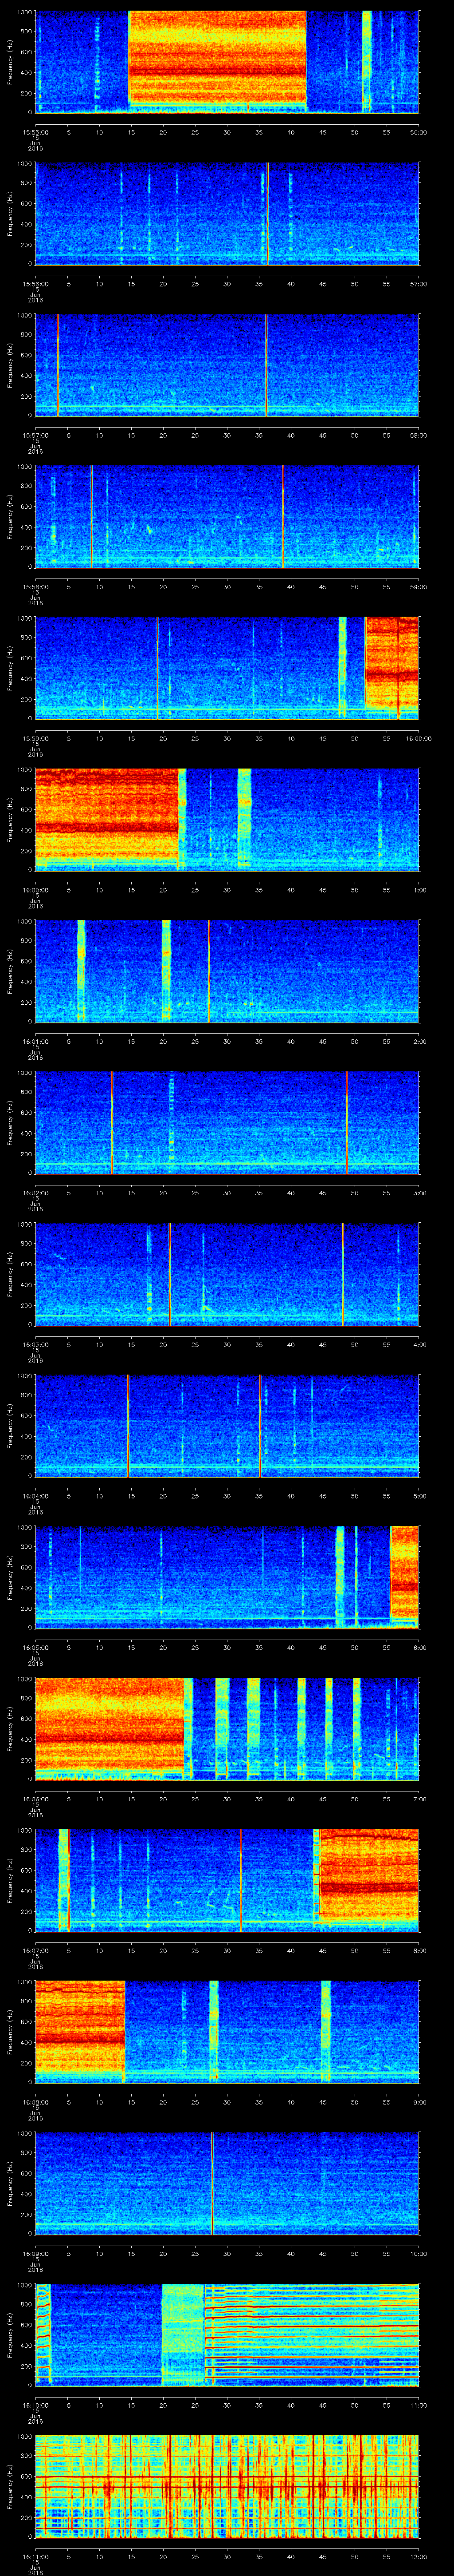
Task: Click the "57:00" end-of-axis time label
Action: (419, 284)
